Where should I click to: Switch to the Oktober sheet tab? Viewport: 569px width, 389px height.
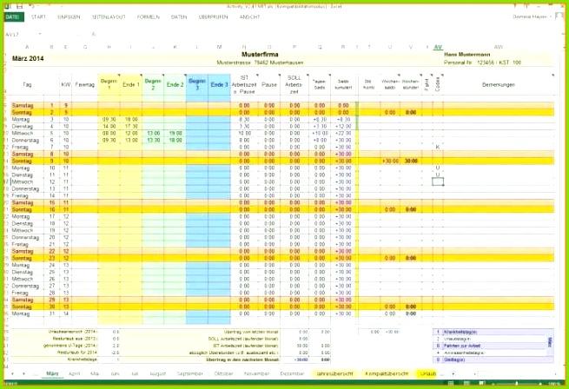[x=223, y=373]
